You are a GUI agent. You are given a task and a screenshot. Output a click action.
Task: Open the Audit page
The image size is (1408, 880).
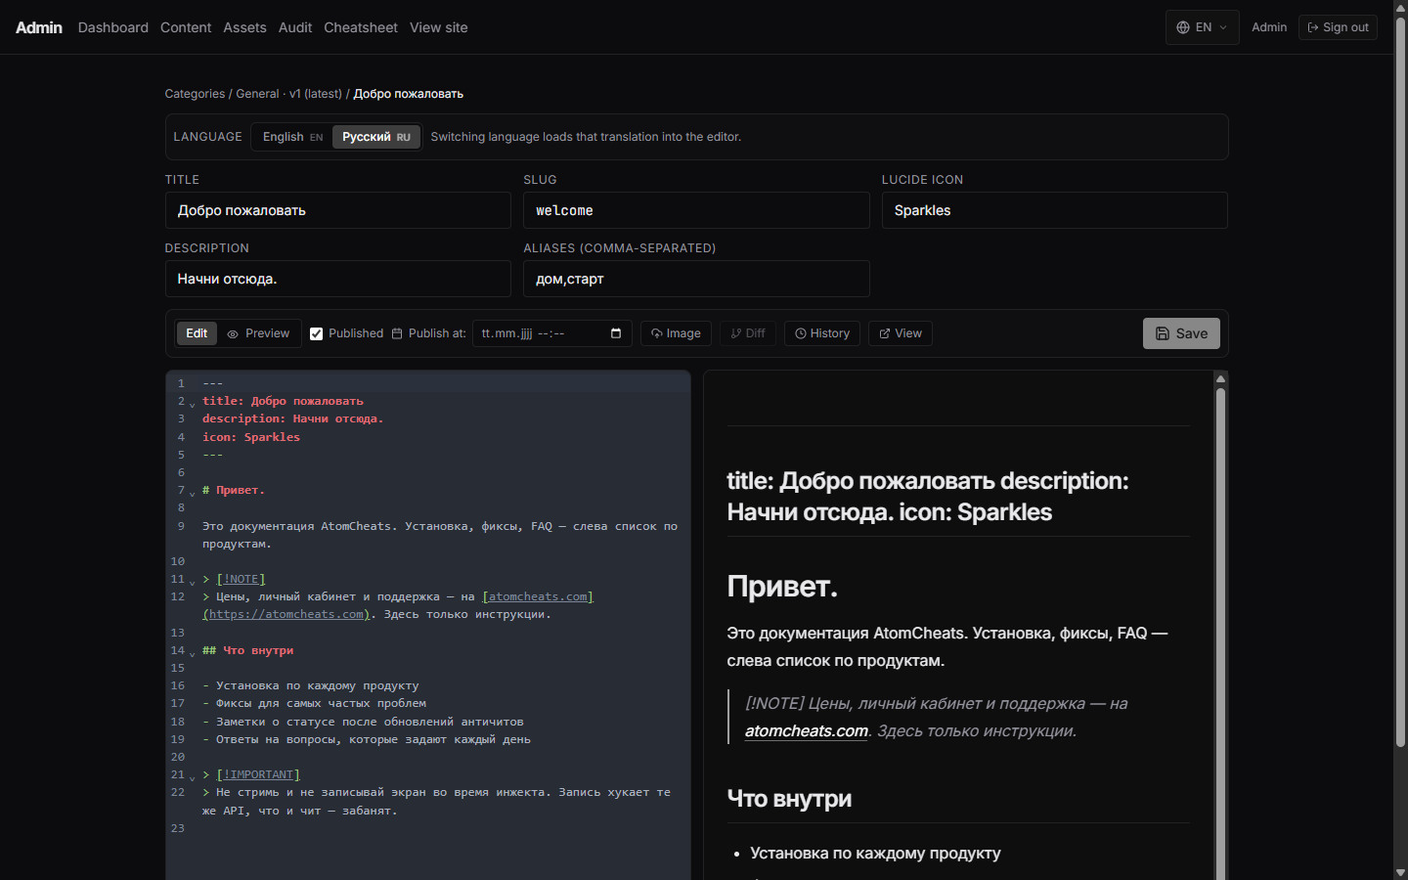pos(295,27)
